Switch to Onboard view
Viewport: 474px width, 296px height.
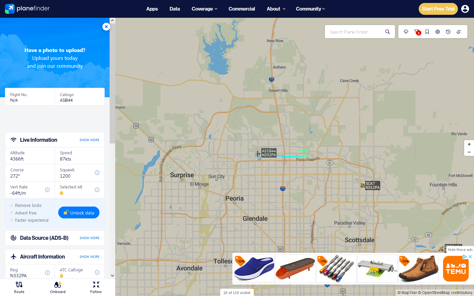click(58, 287)
